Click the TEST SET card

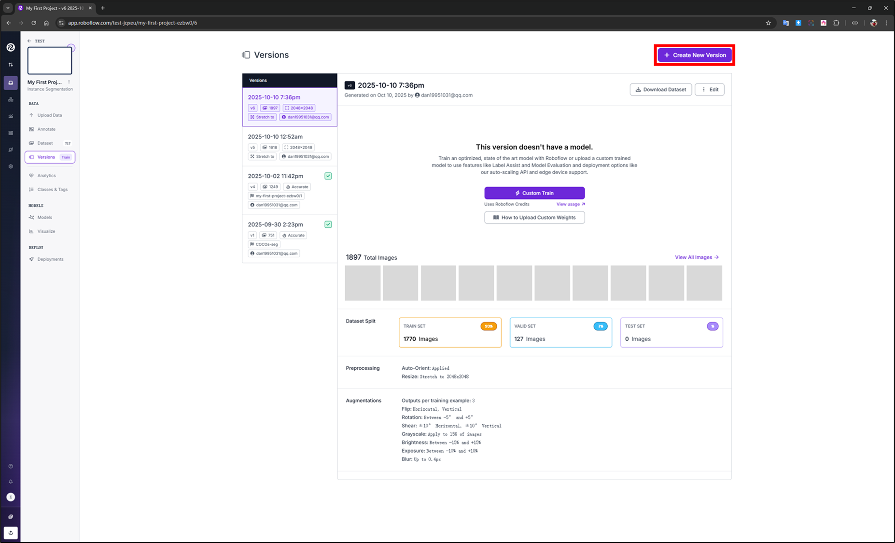click(x=671, y=333)
